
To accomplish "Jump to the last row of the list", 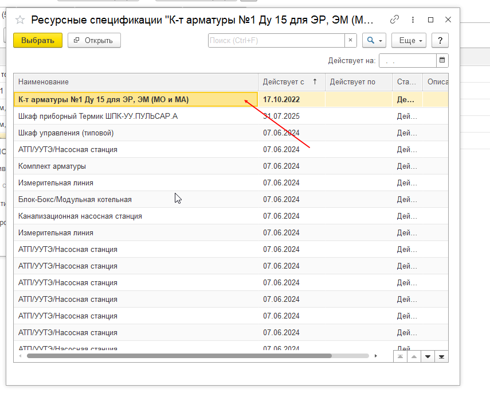I will tap(441, 356).
